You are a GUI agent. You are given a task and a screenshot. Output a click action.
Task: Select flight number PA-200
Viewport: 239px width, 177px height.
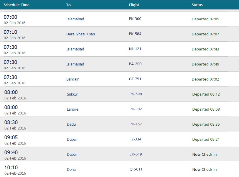point(135,64)
